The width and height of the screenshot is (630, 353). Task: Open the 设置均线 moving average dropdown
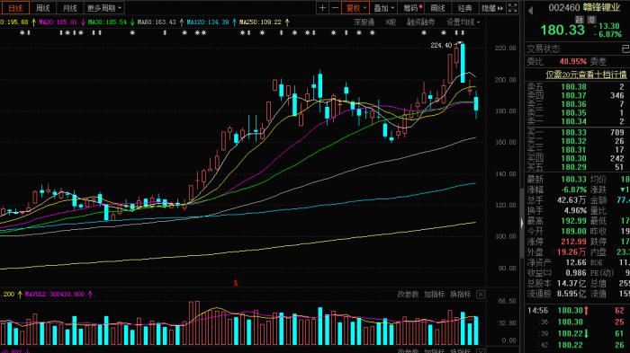pos(463,22)
